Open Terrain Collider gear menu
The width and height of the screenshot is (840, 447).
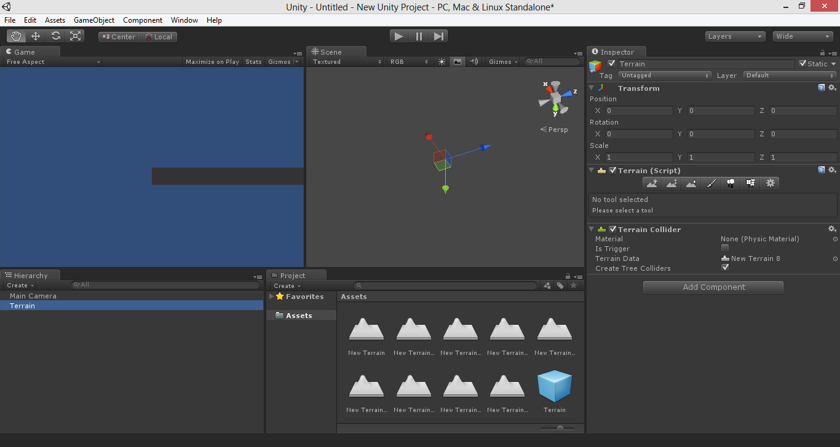pyautogui.click(x=832, y=229)
